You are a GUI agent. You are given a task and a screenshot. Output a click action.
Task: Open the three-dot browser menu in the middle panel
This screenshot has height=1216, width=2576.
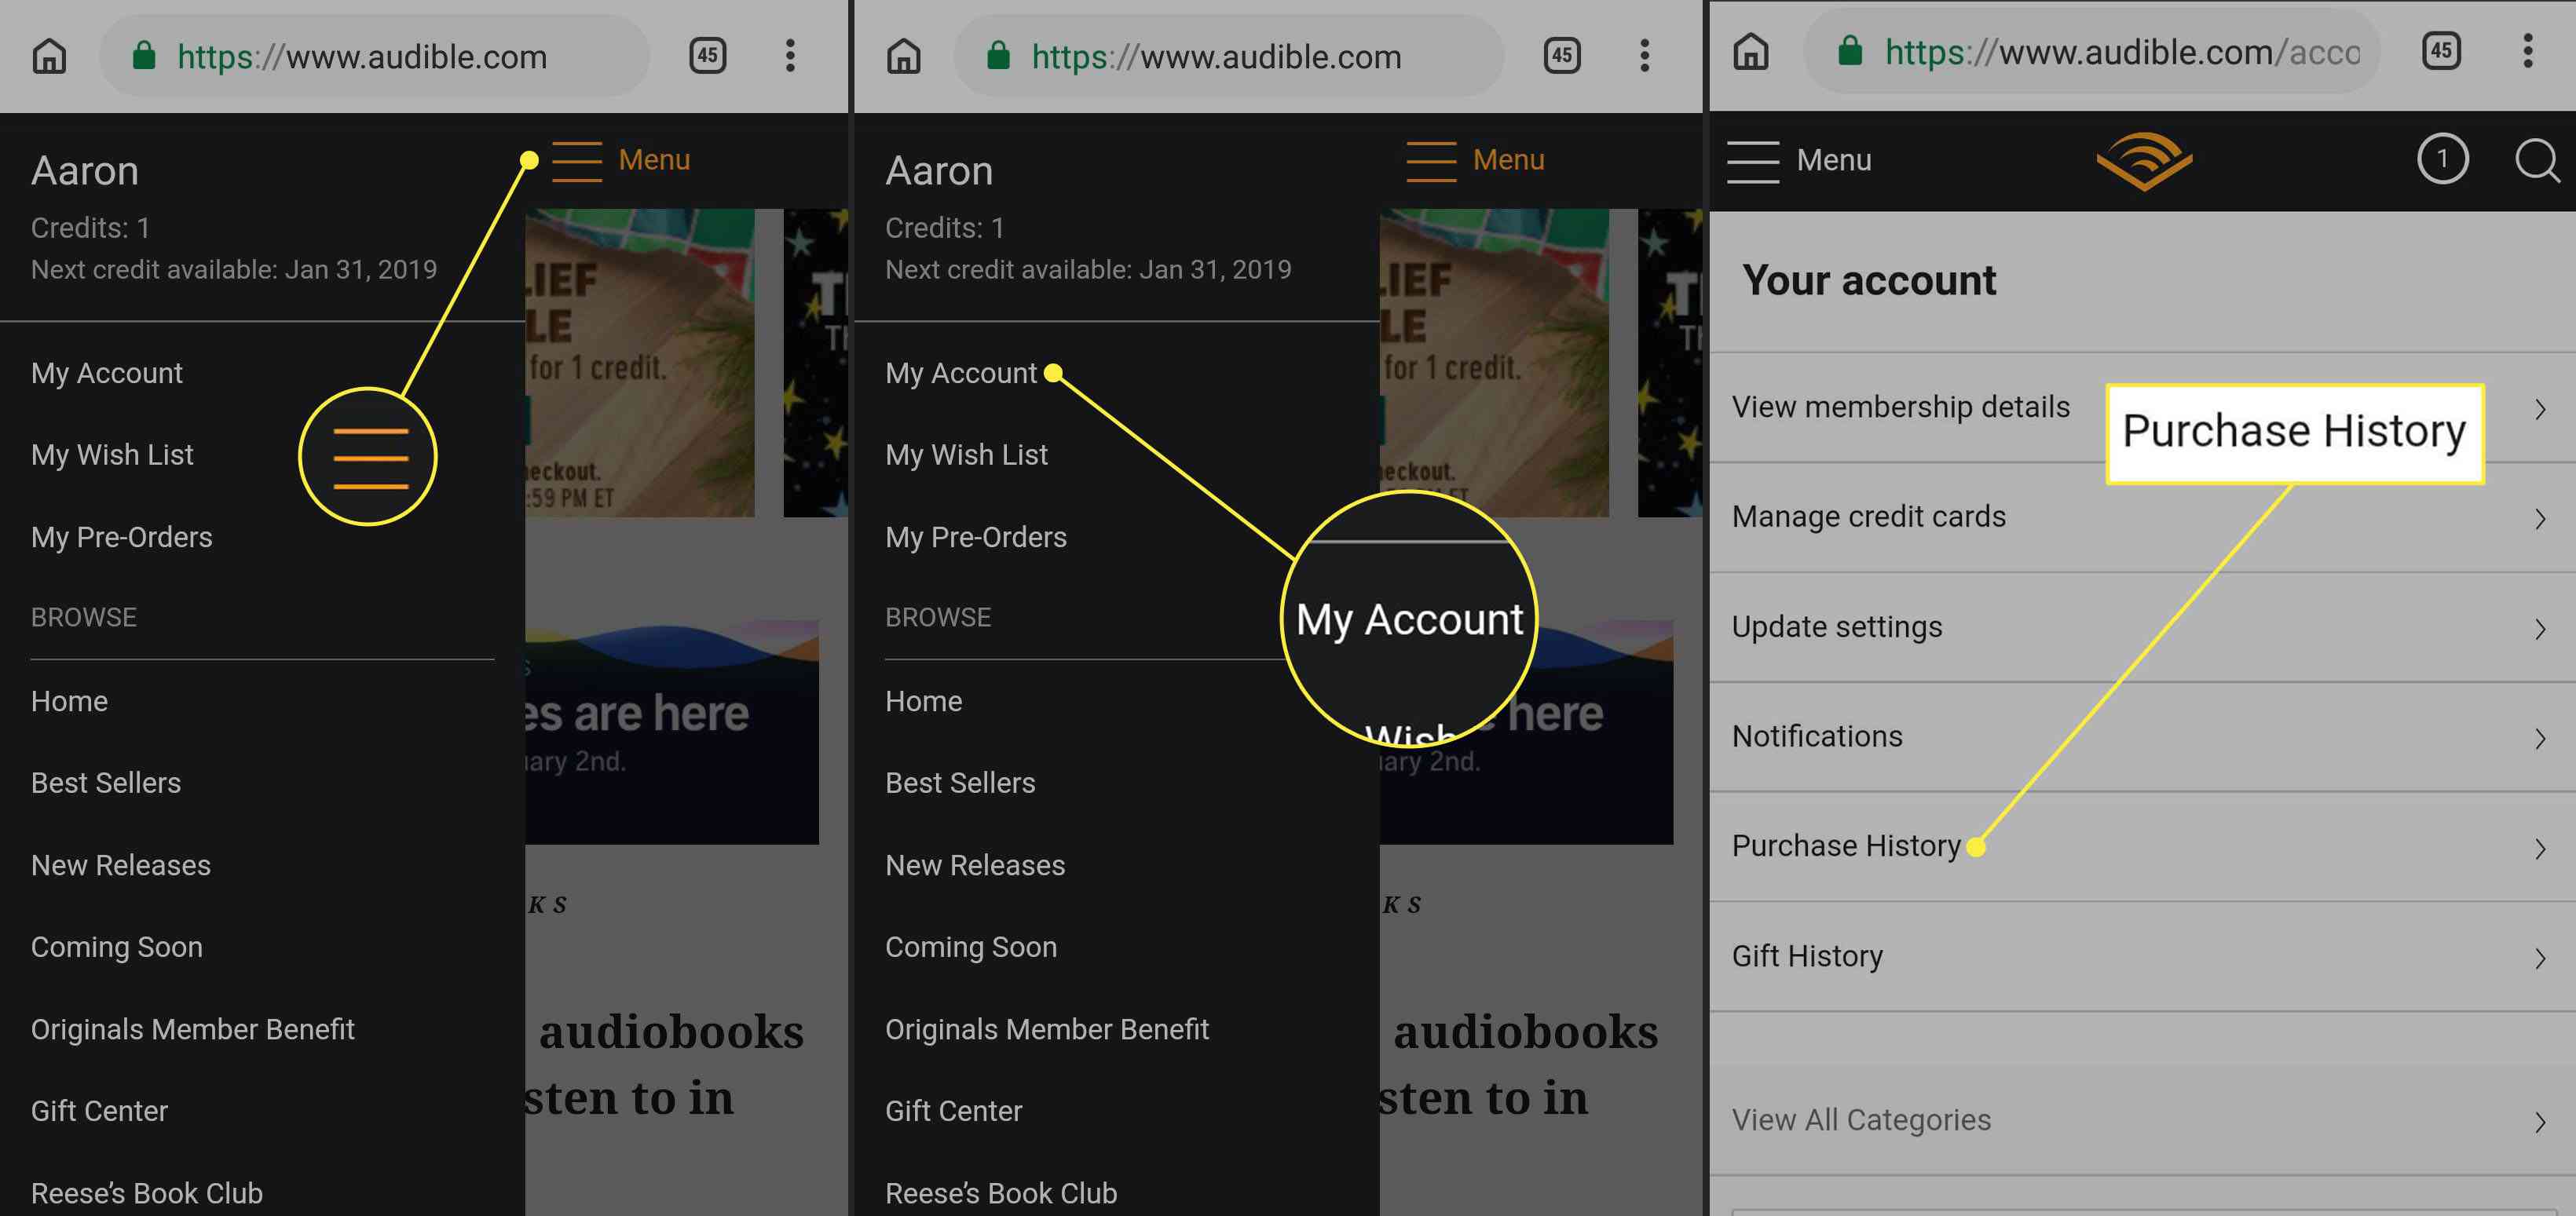[1644, 55]
